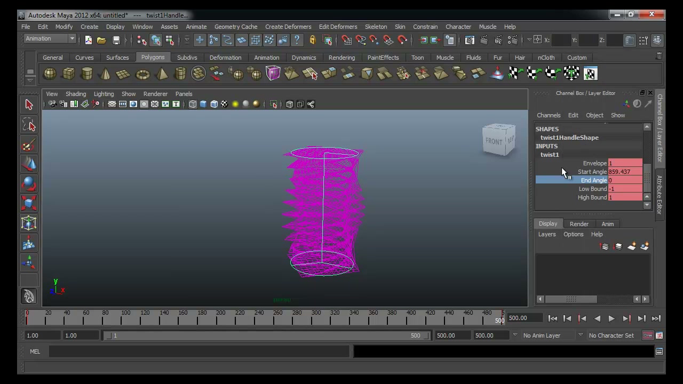
Task: Switch to the Deformation shelf tab
Action: (x=225, y=58)
